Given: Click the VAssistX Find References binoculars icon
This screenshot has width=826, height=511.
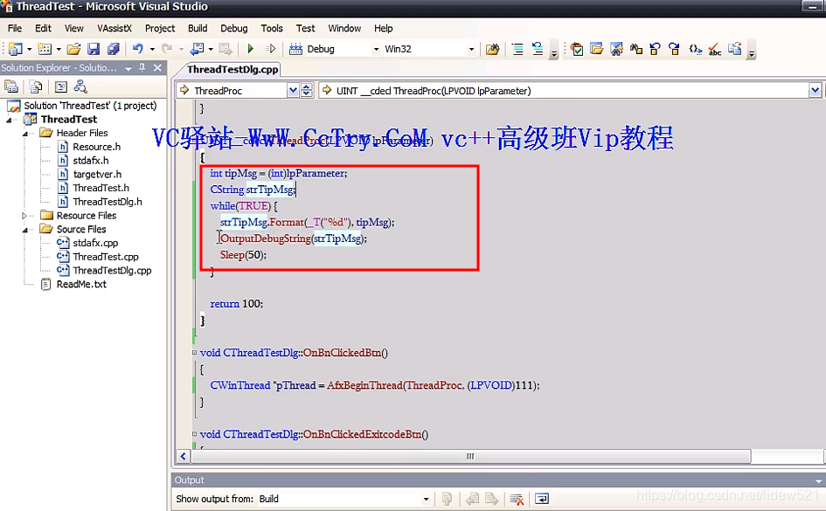Looking at the screenshot, I should click(x=635, y=50).
